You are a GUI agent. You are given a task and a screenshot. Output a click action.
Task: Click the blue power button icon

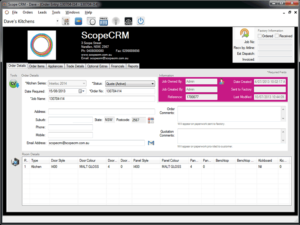click(x=141, y=21)
